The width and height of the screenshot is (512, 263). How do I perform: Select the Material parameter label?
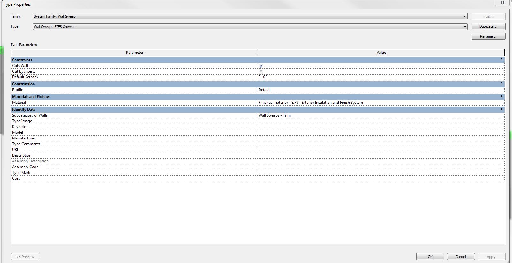19,103
